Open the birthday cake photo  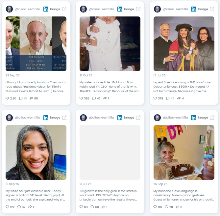point(184,152)
